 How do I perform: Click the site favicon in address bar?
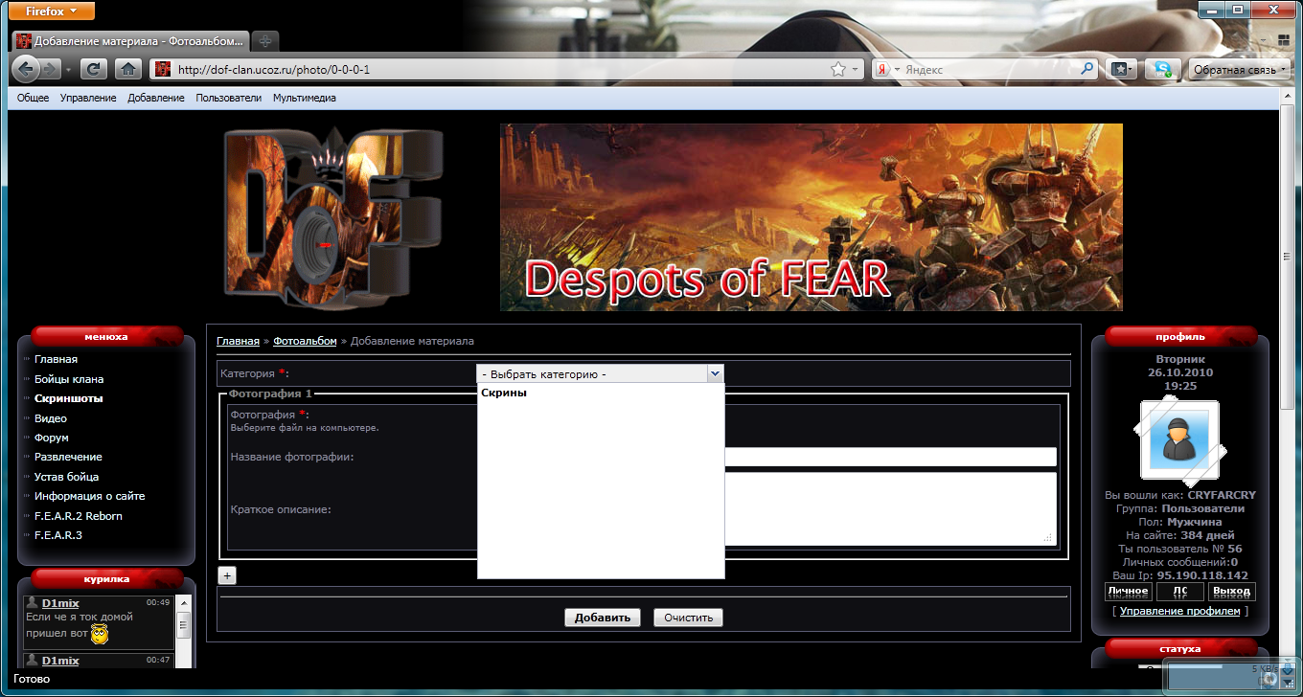coord(163,69)
